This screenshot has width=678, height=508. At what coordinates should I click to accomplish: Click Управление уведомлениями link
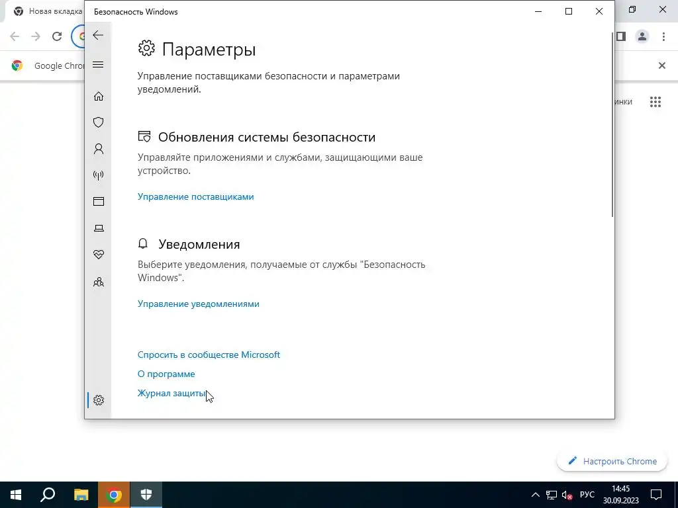click(199, 304)
